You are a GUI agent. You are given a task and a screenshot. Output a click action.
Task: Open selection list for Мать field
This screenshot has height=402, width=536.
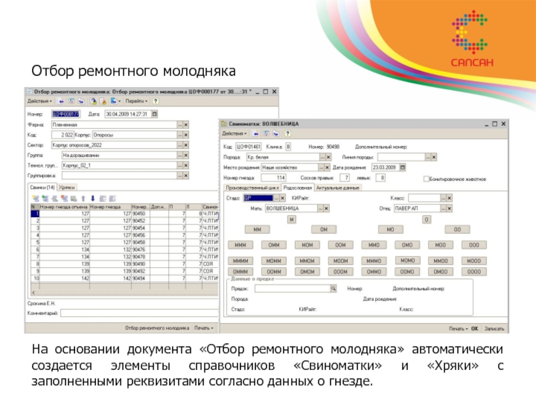click(320, 208)
